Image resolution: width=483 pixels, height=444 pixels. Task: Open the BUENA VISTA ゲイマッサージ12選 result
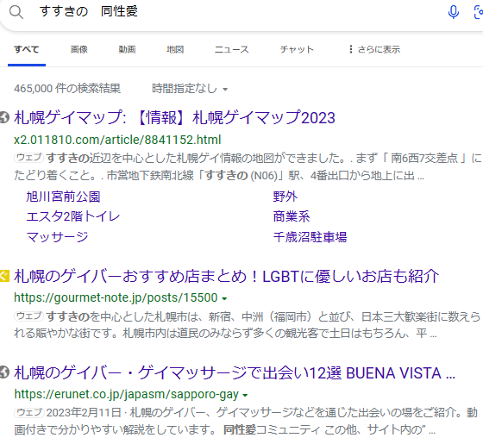click(x=235, y=372)
